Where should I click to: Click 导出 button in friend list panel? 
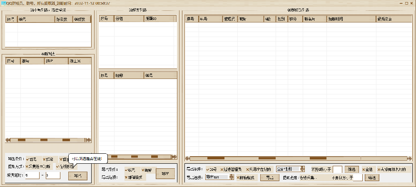pos(165,174)
